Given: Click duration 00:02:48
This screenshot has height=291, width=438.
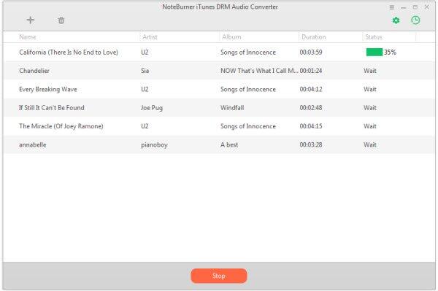Looking at the screenshot, I should (311, 108).
